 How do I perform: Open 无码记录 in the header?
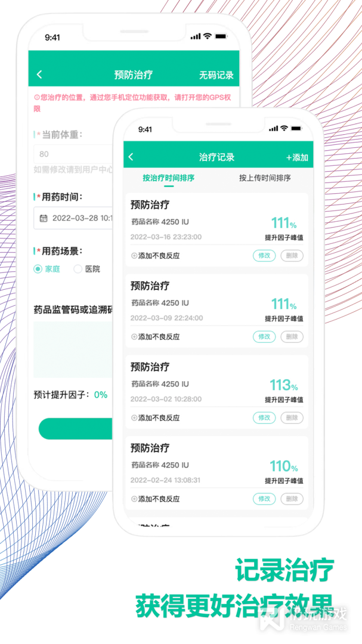point(216,75)
